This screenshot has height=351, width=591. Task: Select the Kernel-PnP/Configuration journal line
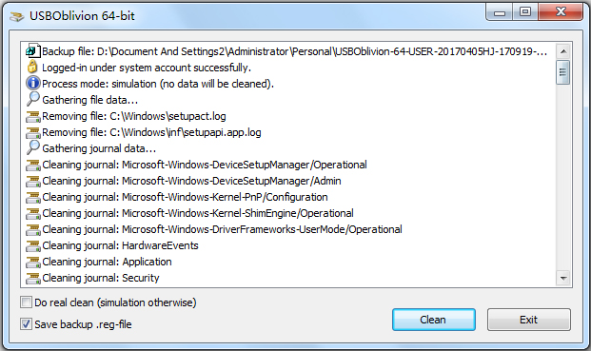pos(185,197)
